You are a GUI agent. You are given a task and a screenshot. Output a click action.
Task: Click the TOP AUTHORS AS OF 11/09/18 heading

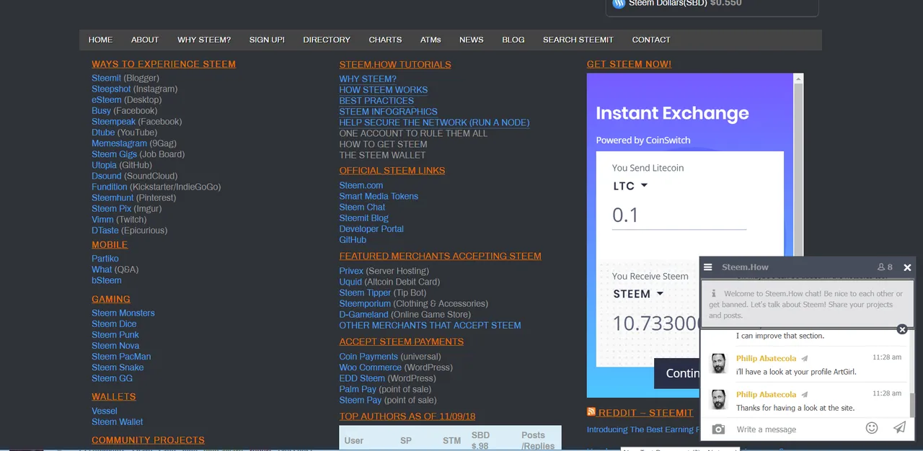[x=407, y=416]
